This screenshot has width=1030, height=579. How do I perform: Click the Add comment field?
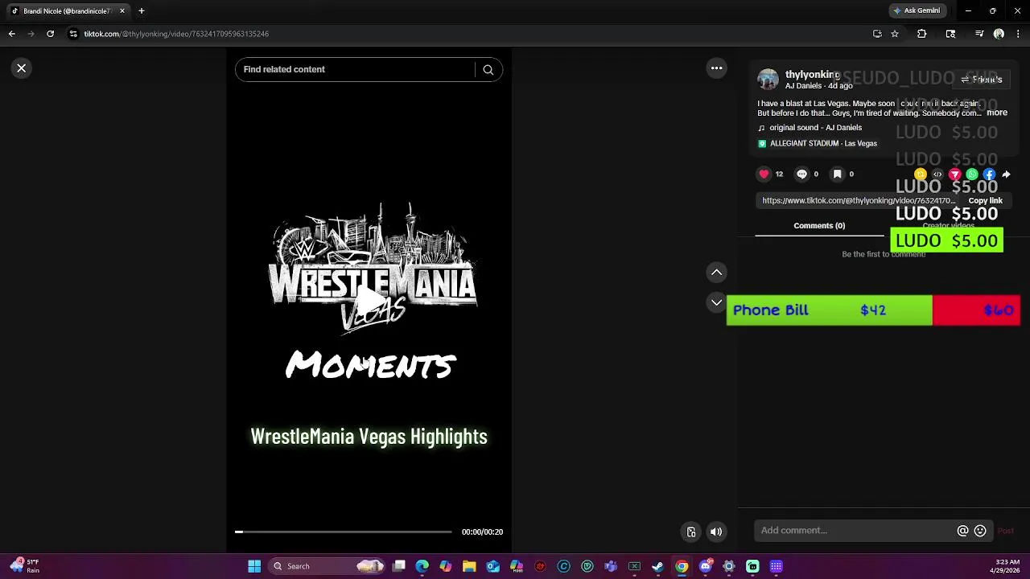pyautogui.click(x=856, y=531)
